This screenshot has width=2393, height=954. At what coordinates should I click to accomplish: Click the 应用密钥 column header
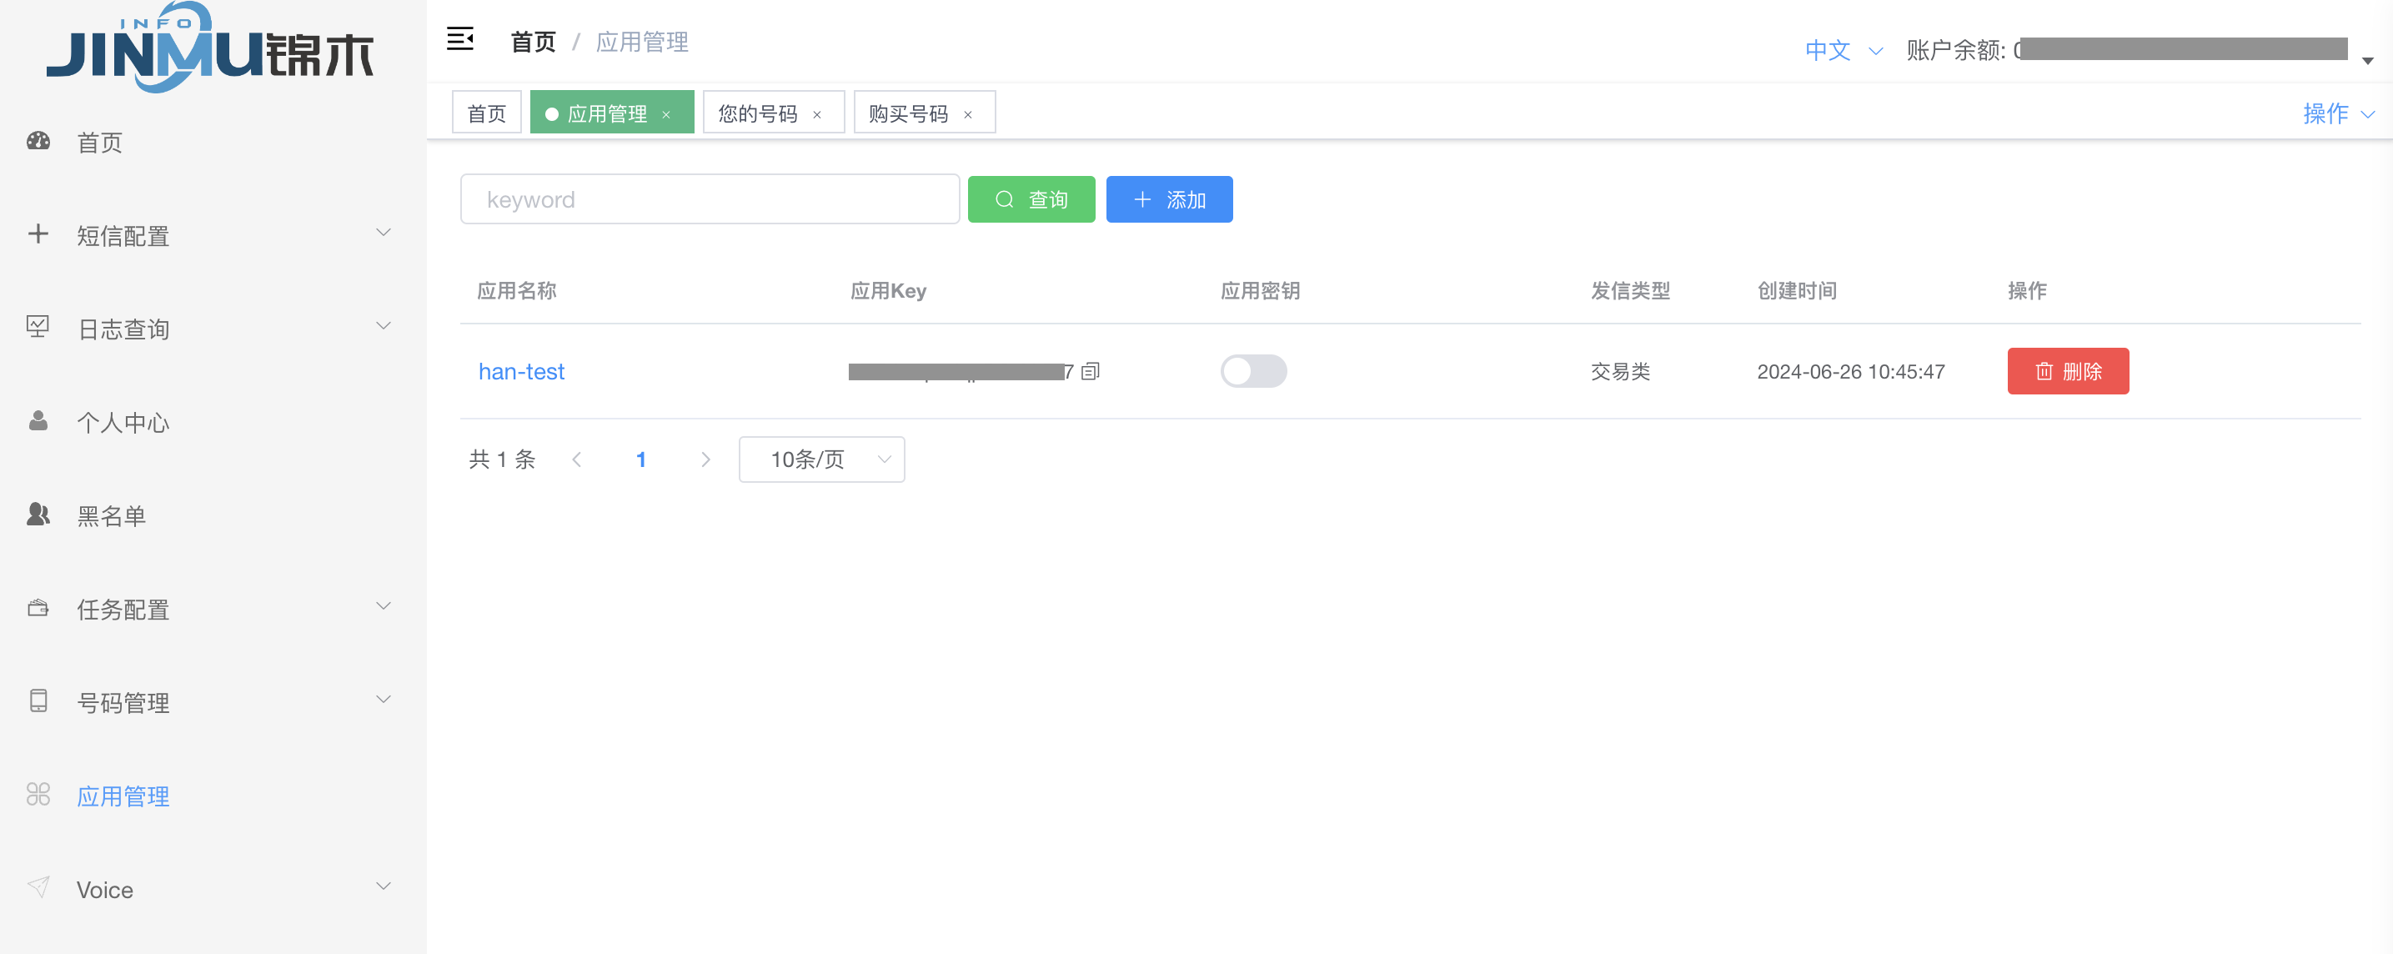click(x=1260, y=291)
